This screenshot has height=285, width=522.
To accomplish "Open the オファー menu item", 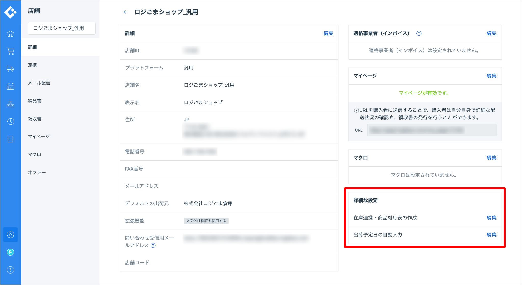I will tap(37, 173).
